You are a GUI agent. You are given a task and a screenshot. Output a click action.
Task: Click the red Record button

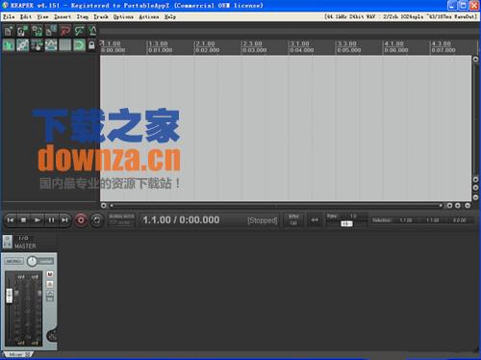81,220
